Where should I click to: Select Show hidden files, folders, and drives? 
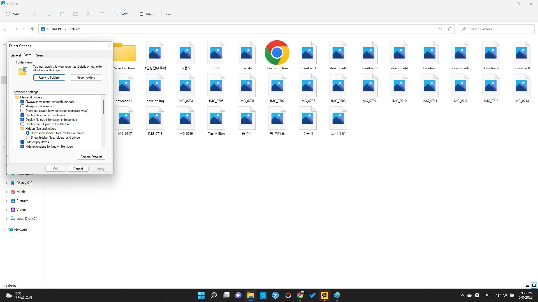coord(28,138)
